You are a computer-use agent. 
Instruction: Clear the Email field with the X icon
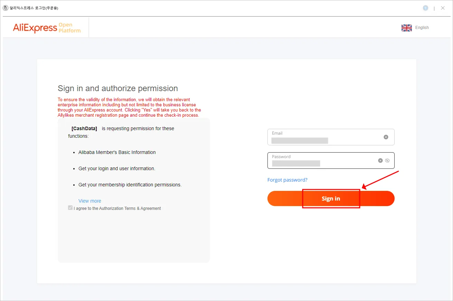point(386,137)
